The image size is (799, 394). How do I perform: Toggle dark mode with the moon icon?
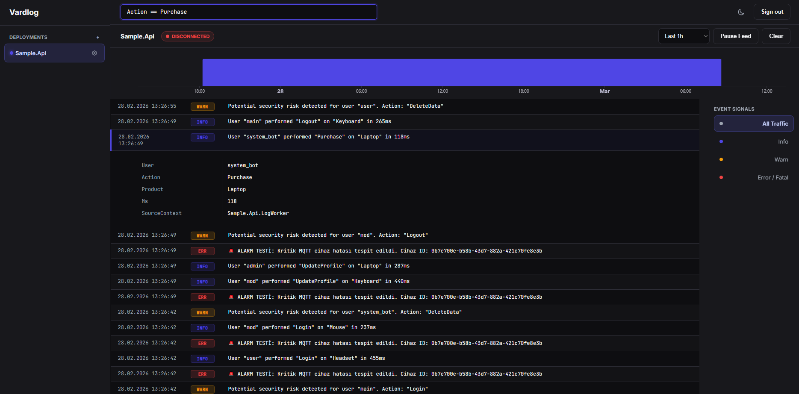point(741,12)
